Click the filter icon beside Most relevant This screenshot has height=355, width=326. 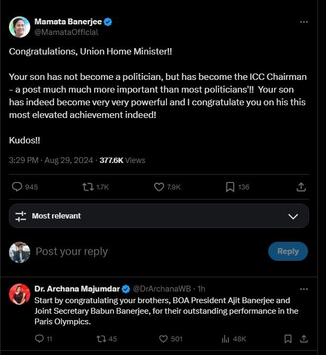[x=21, y=216]
